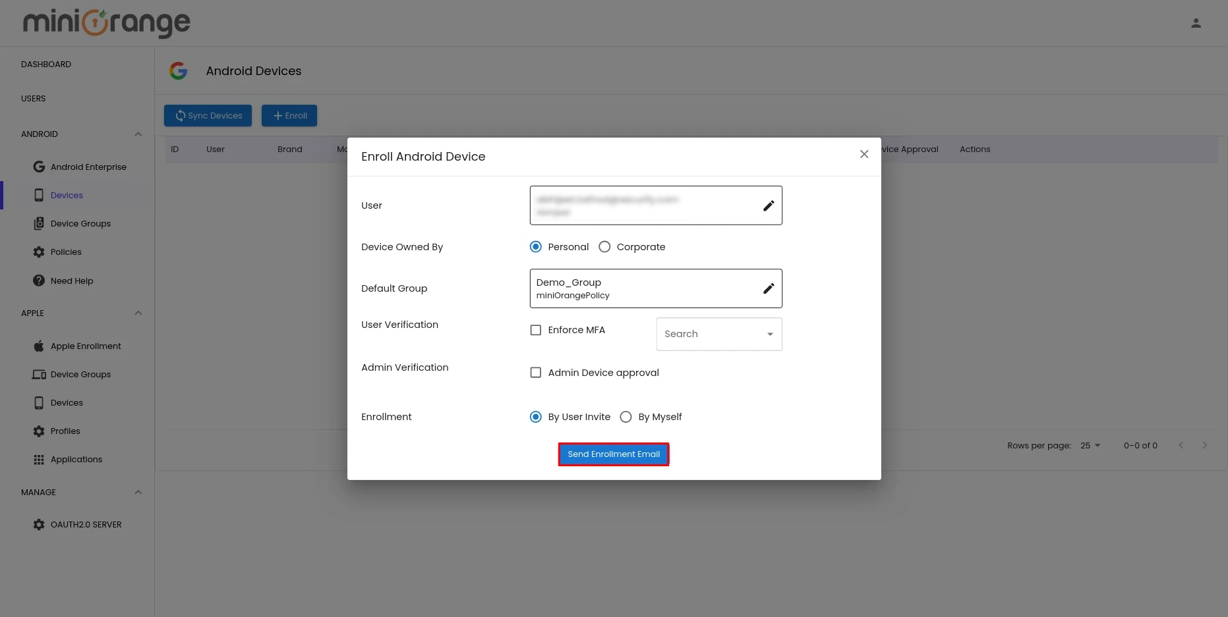Screen dimensions: 1228x617
Task: Click the next page arrow in pagination
Action: [1205, 445]
